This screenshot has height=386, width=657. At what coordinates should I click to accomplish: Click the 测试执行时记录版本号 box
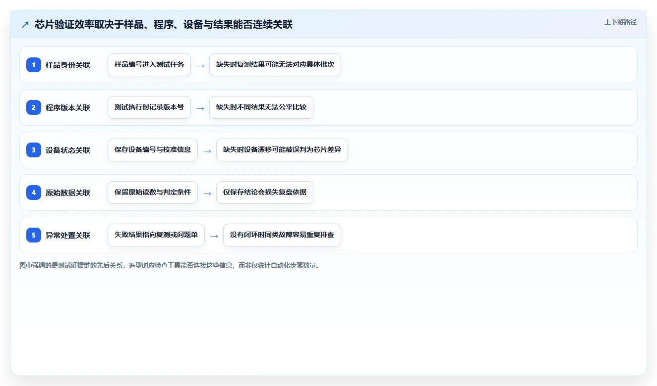149,107
